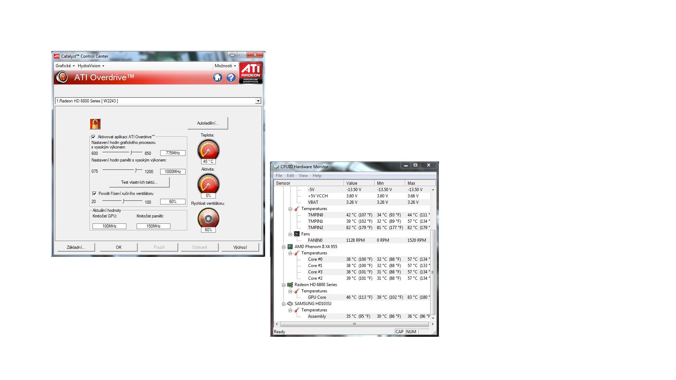Screen dimensions: 676x380
Task: Toggle Povolit řízení ručního ventilátoru checkbox
Action: click(94, 194)
